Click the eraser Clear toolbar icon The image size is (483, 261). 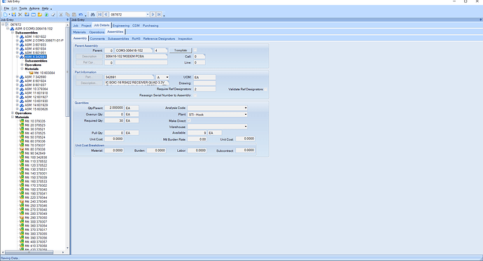[53, 15]
